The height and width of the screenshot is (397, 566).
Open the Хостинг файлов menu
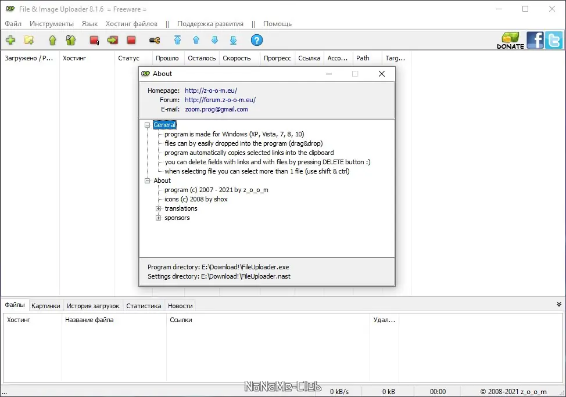pyautogui.click(x=131, y=24)
